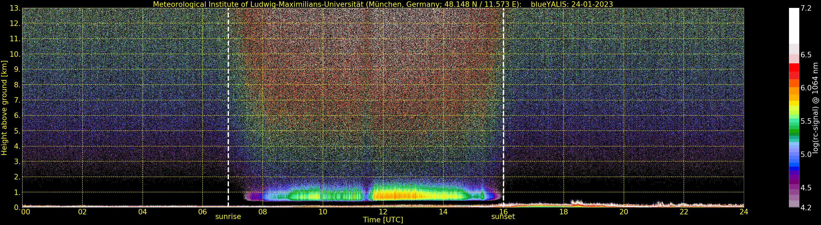Click the height axis tick "13."

15,8
